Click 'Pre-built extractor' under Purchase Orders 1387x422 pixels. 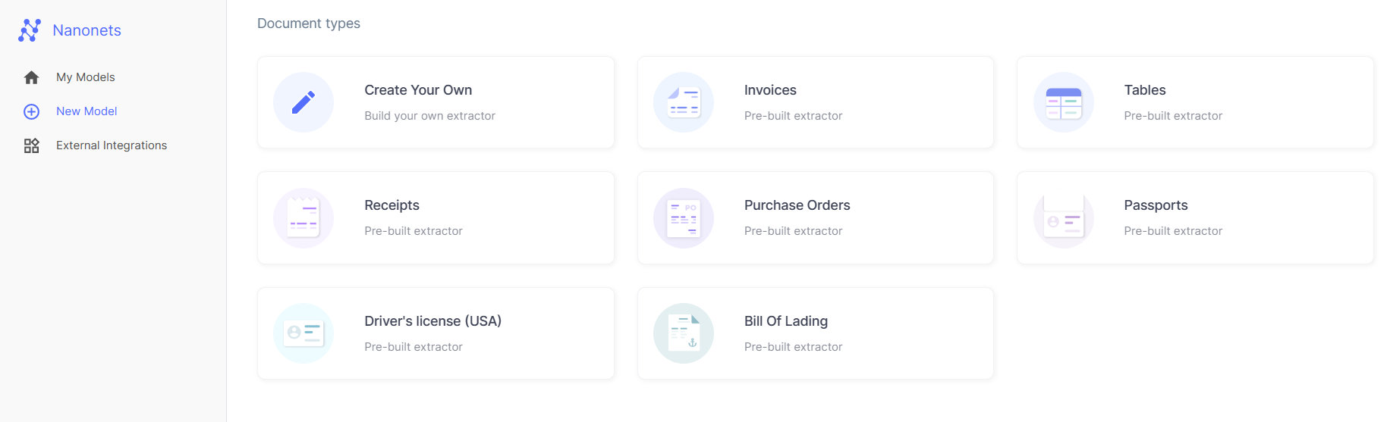tap(794, 231)
